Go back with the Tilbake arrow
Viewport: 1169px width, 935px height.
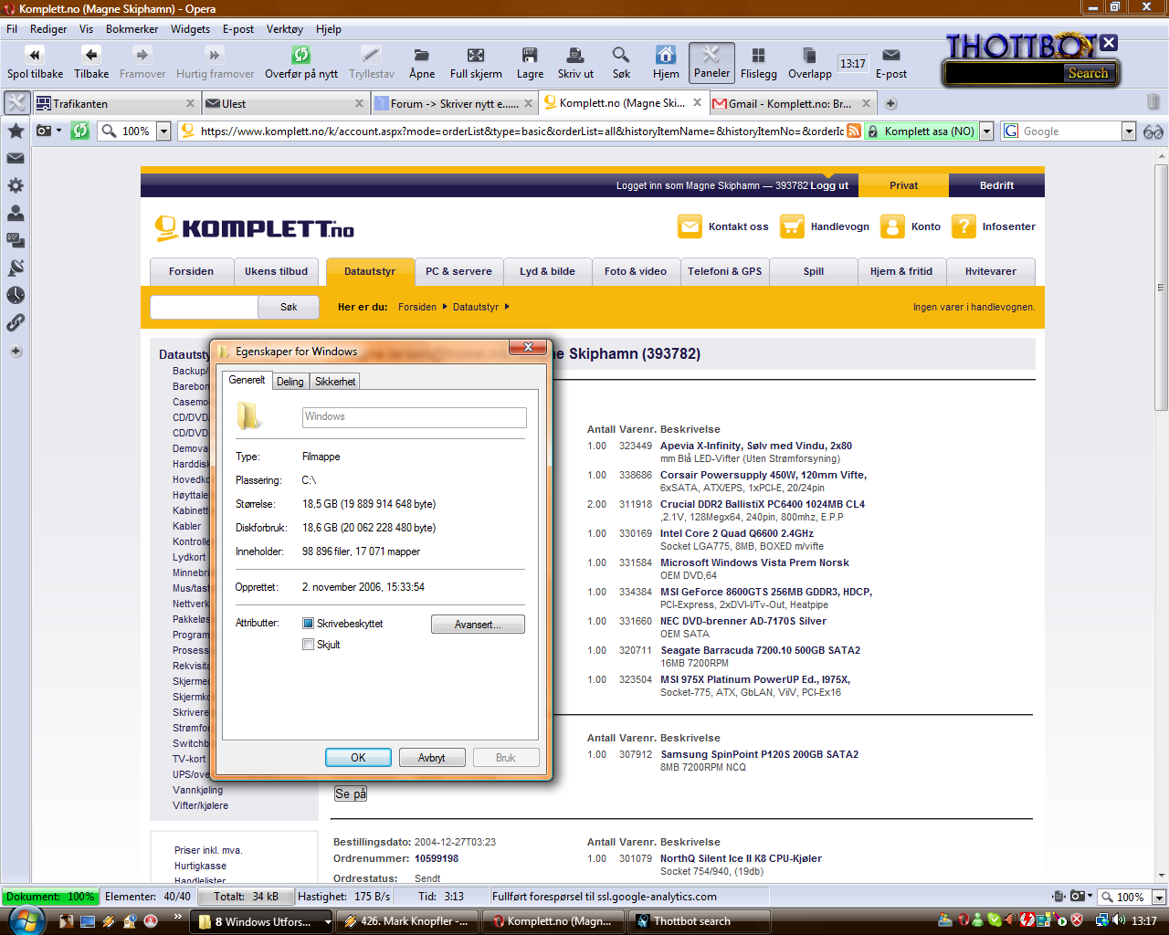click(91, 55)
